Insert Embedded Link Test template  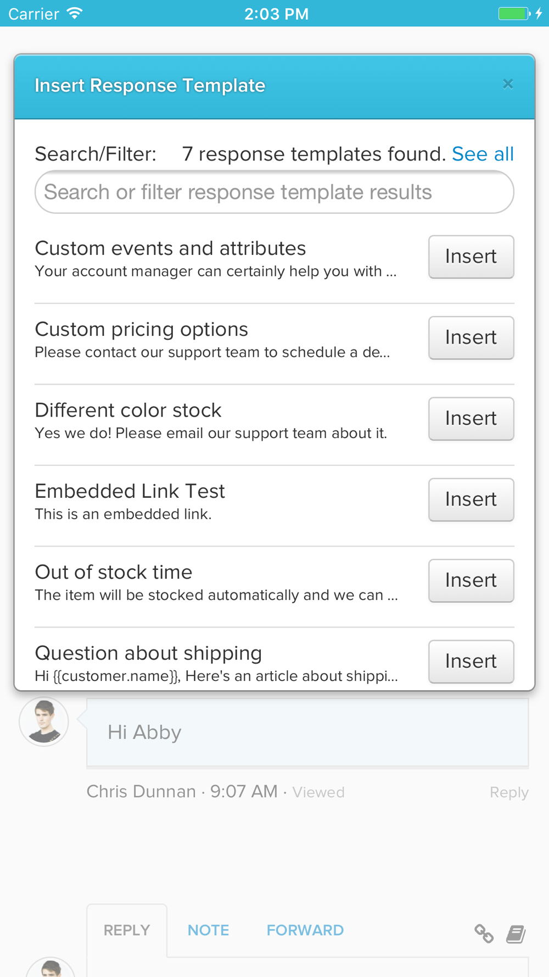[x=470, y=499]
